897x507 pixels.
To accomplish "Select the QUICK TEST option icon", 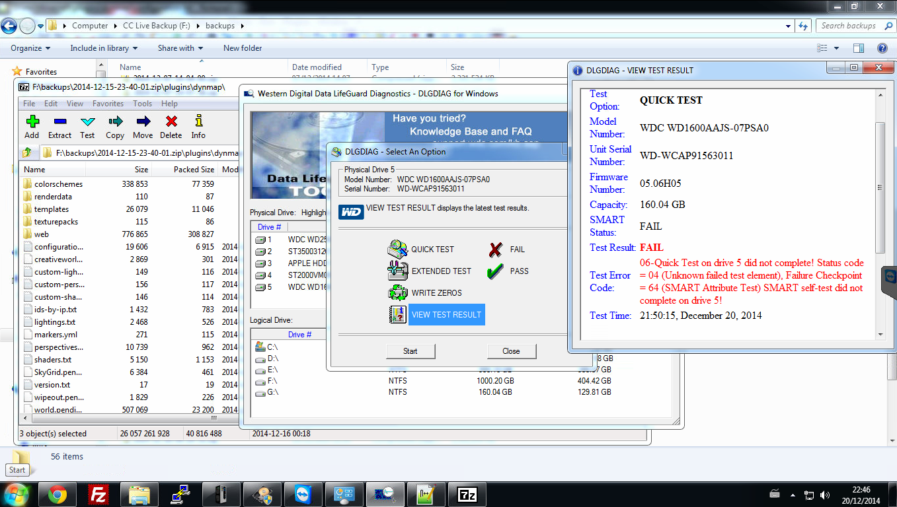I will (x=398, y=249).
